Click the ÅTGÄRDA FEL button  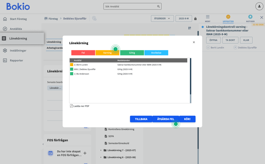click(x=166, y=119)
